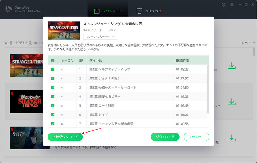The height and width of the screenshot is (163, 257).
Task: Click the green ダウンロード button in dialog
Action: pos(165,137)
